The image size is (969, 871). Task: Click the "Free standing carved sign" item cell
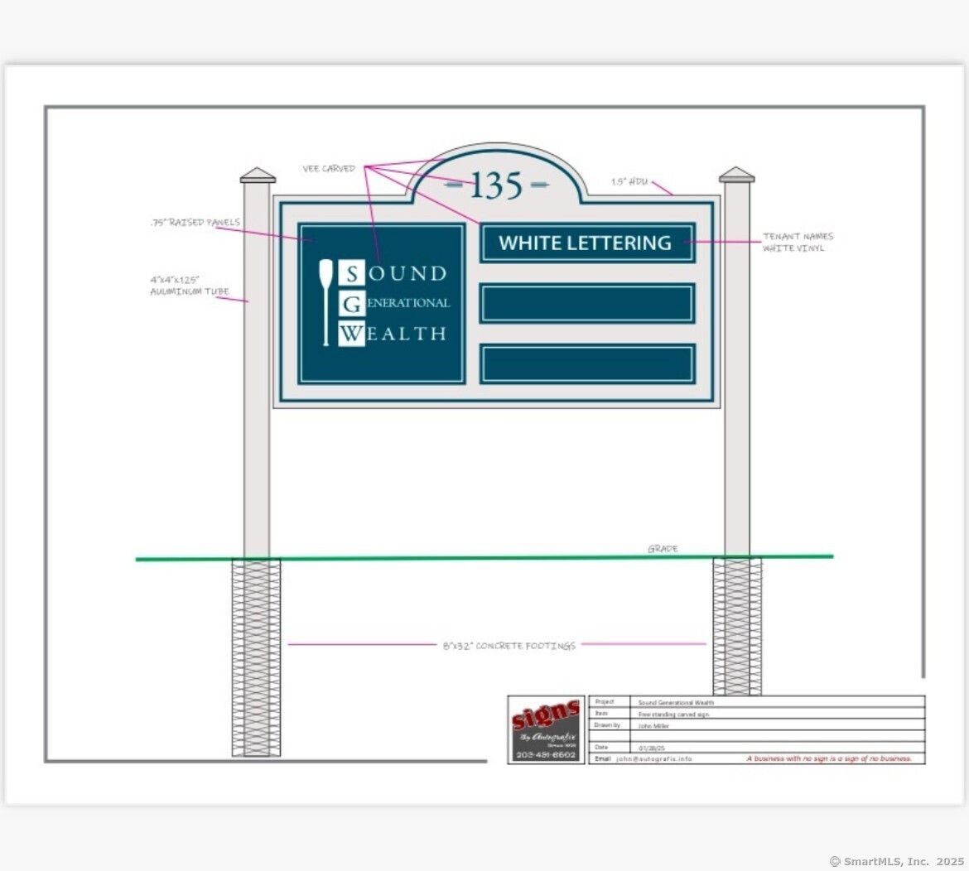click(778, 714)
